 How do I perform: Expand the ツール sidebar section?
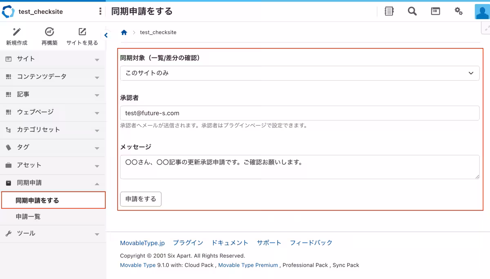tap(53, 233)
